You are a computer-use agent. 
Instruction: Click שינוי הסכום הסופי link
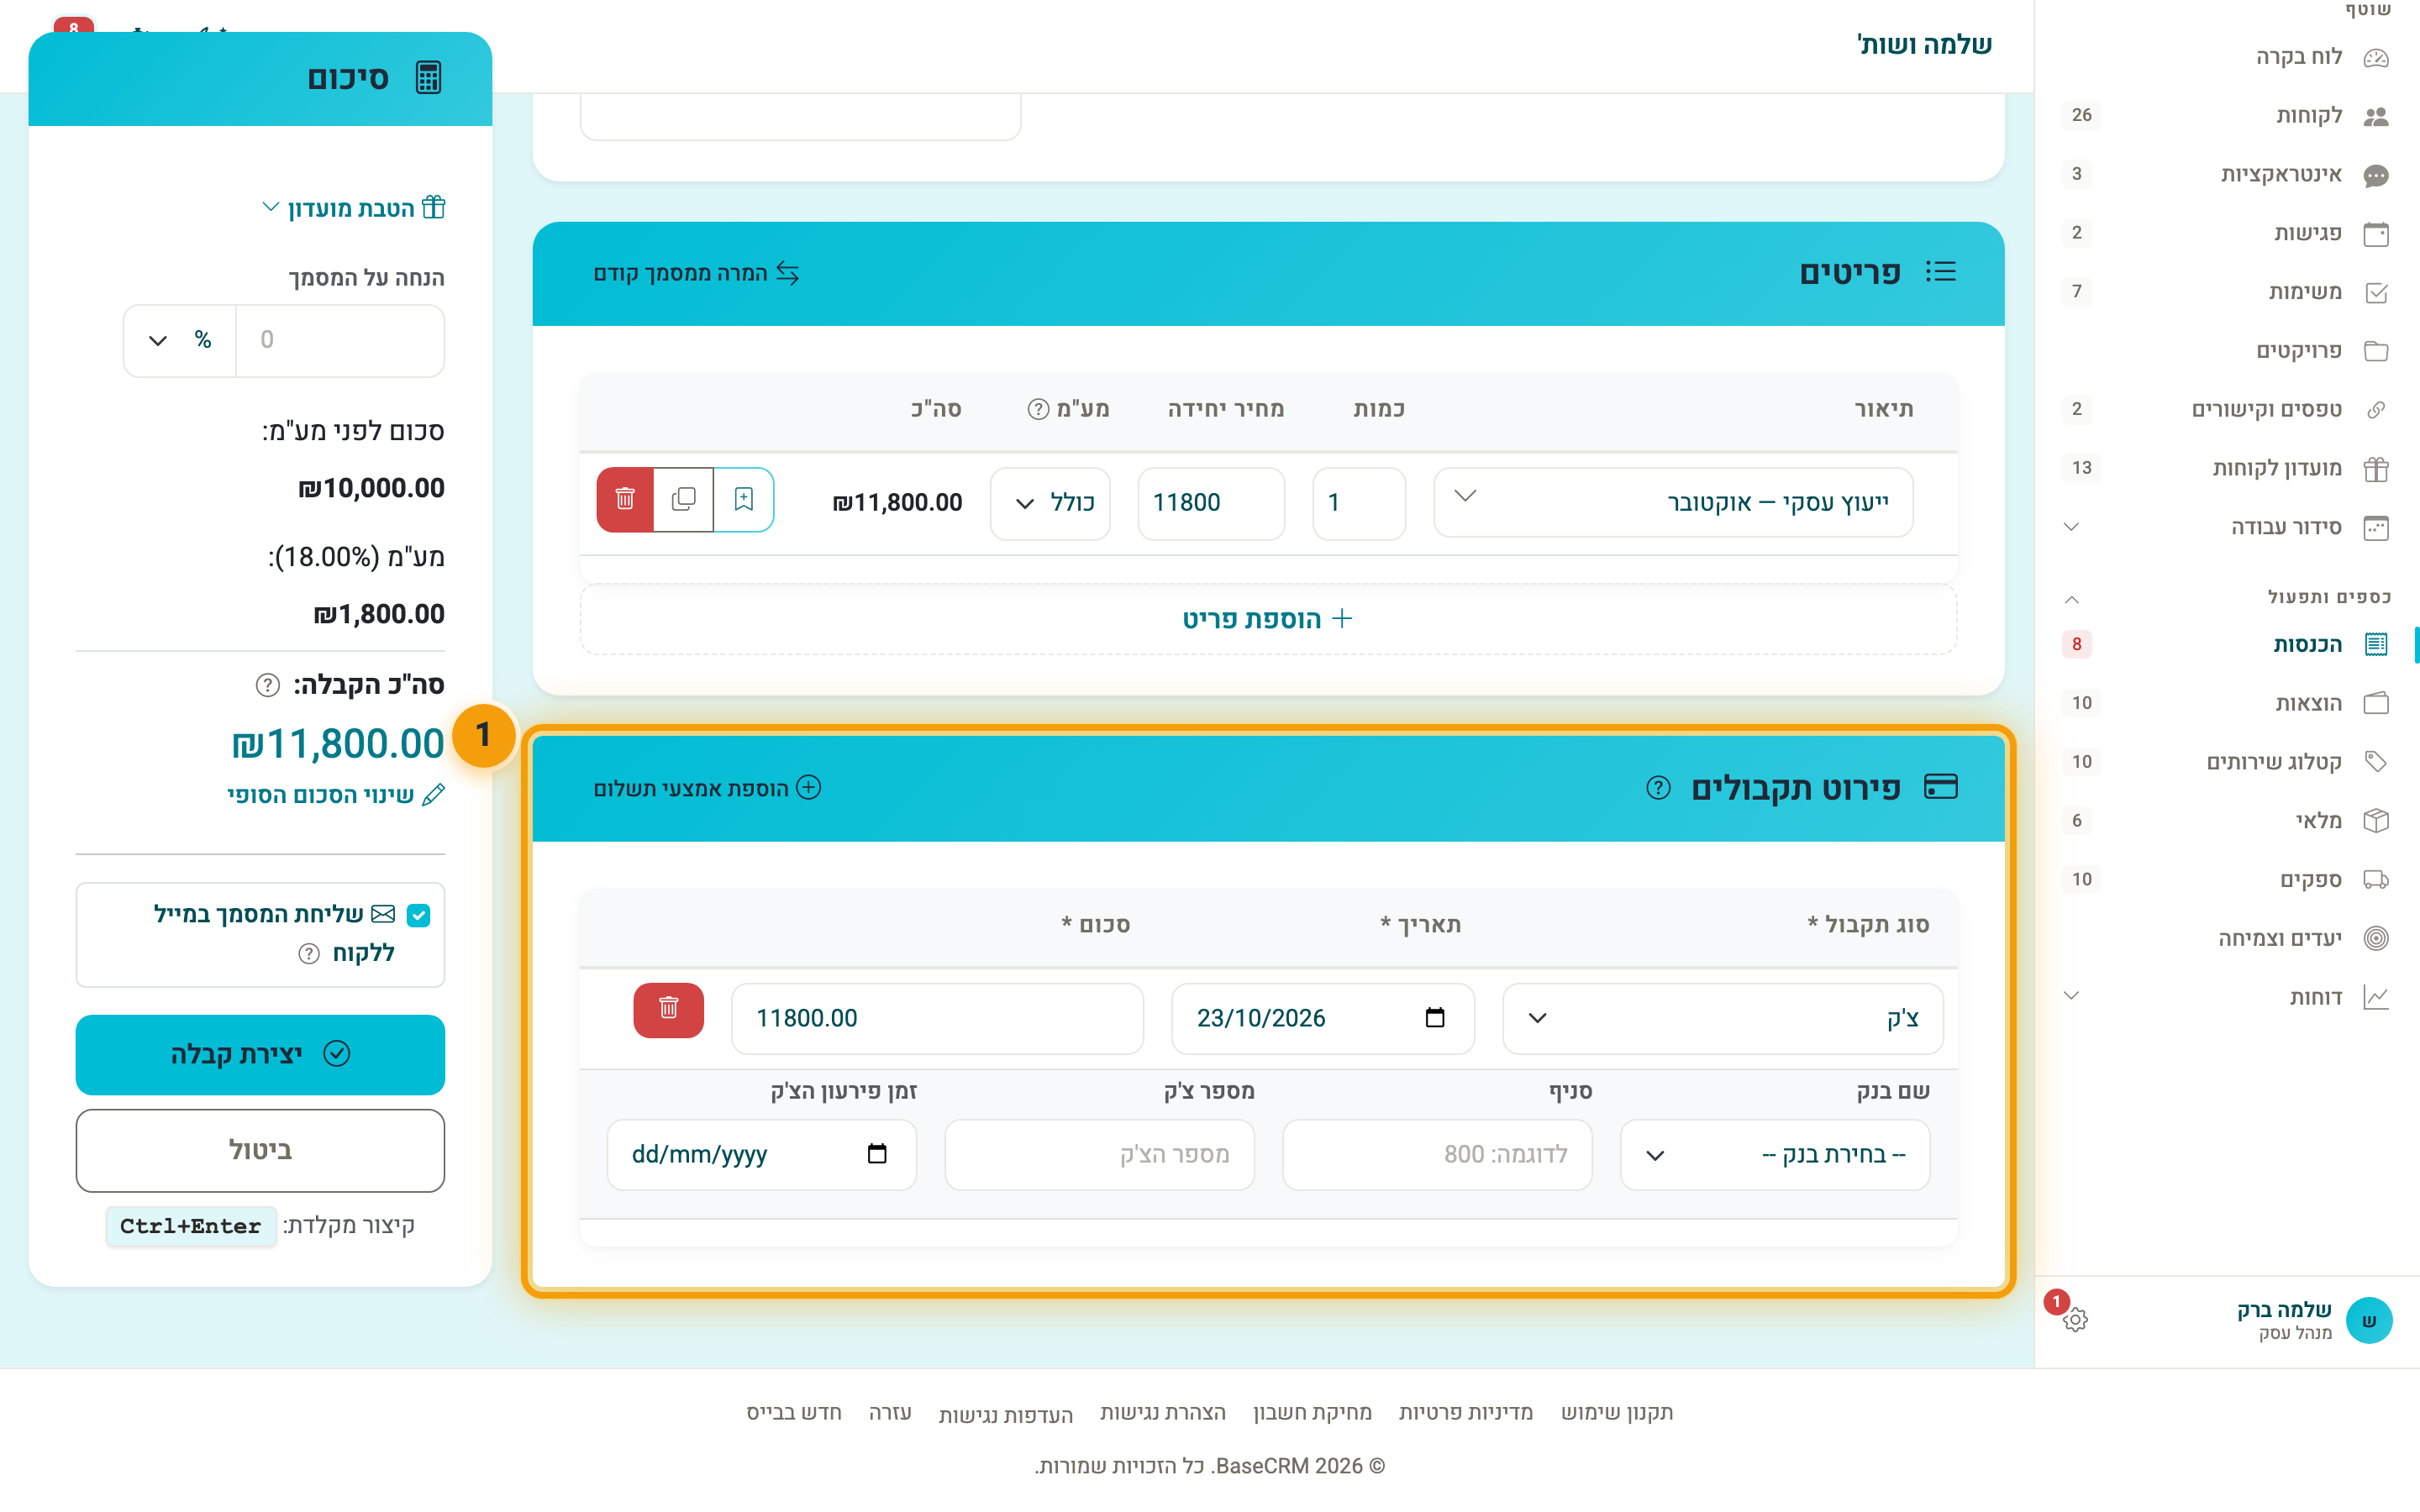point(336,795)
